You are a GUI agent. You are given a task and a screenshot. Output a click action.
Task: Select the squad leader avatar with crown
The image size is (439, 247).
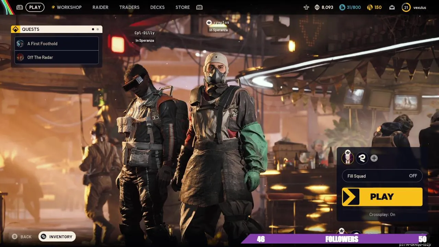coord(348,157)
